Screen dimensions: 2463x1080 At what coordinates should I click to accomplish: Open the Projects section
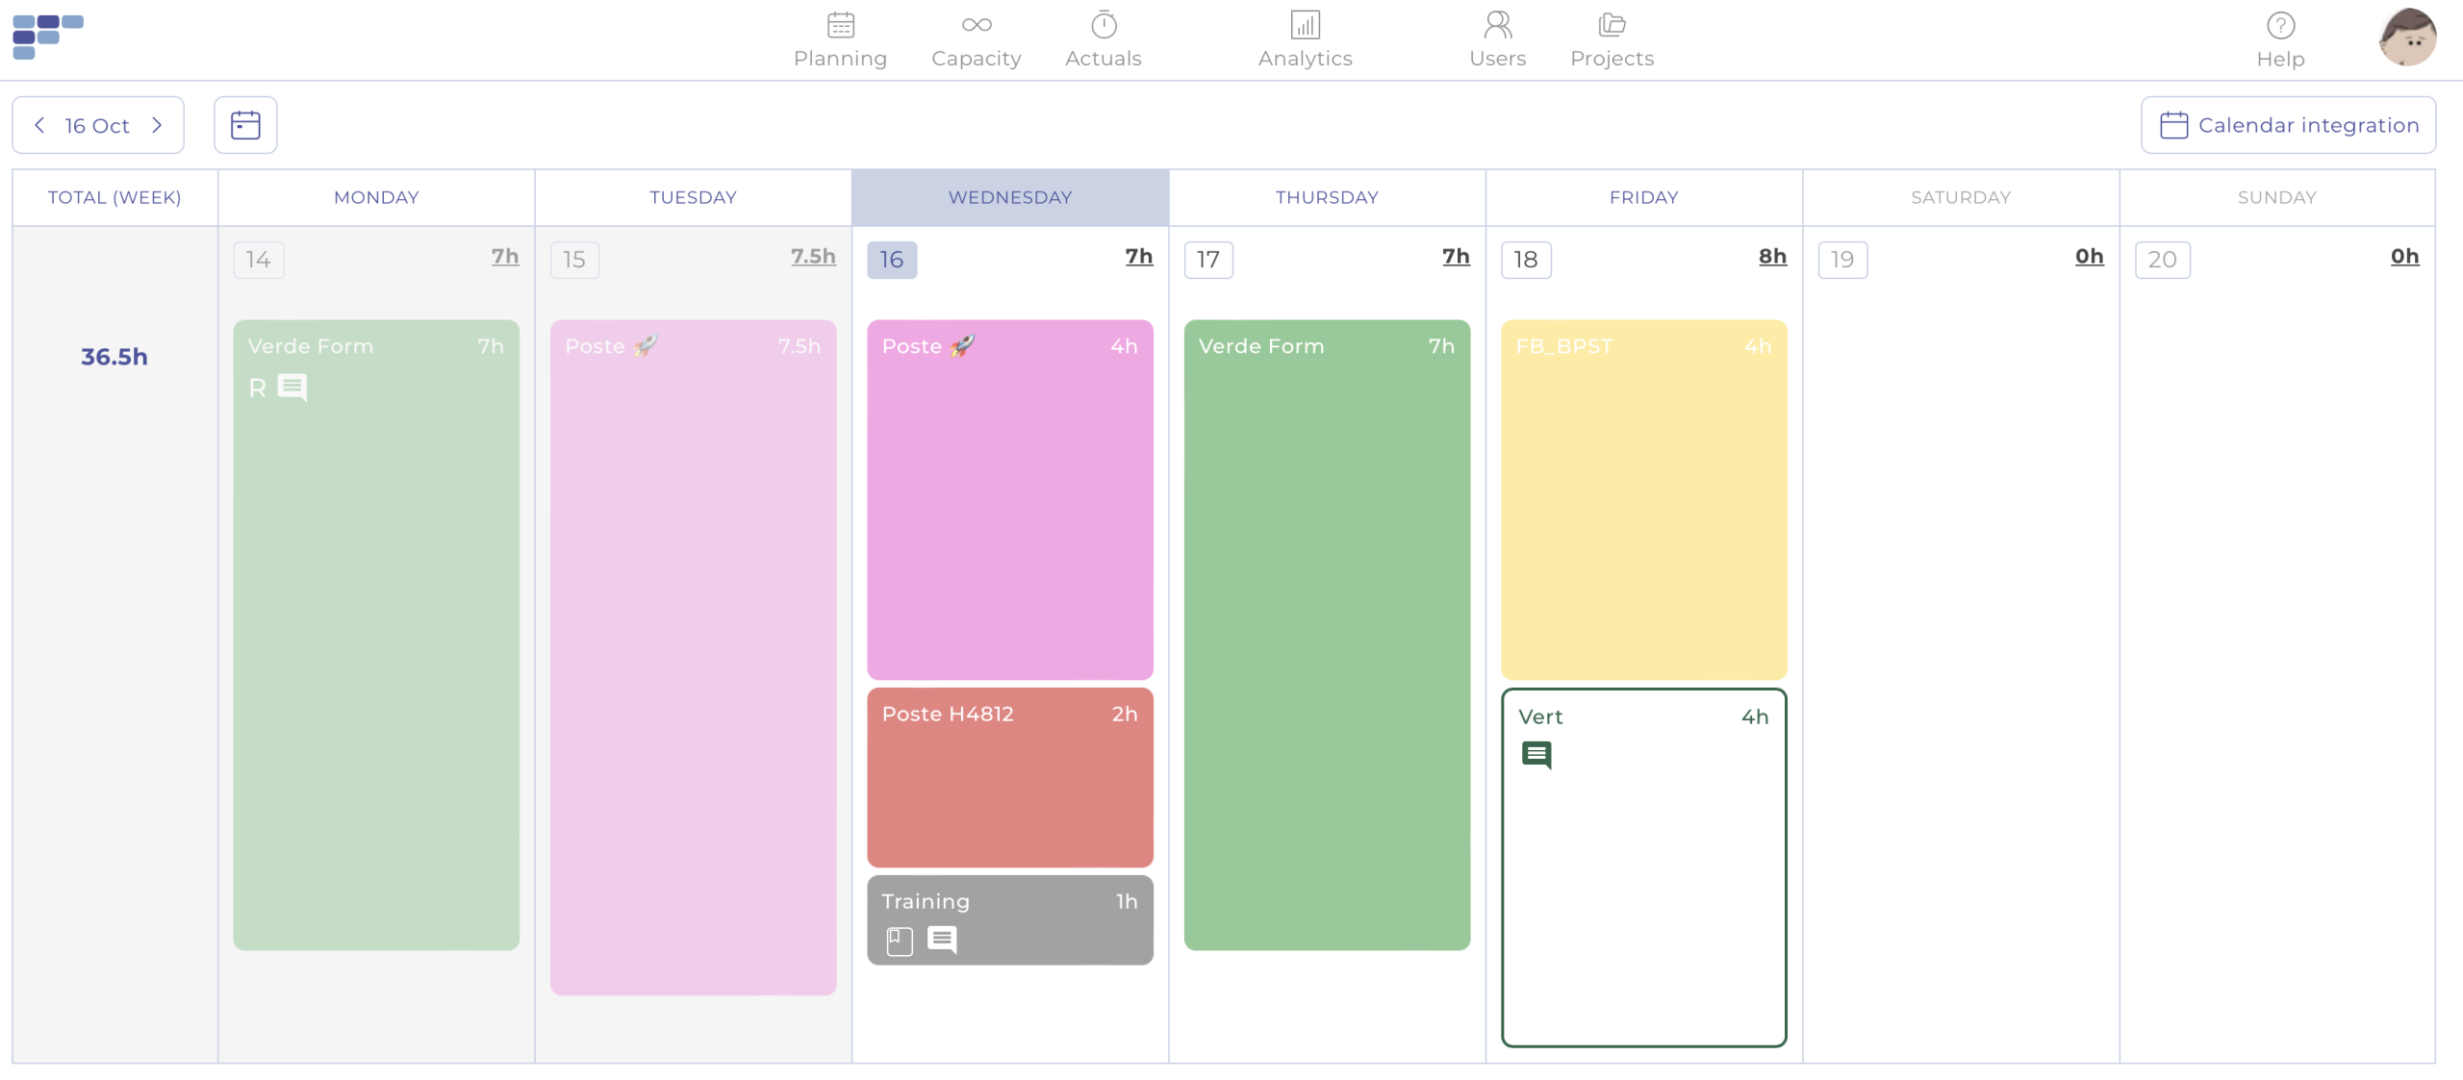1612,40
